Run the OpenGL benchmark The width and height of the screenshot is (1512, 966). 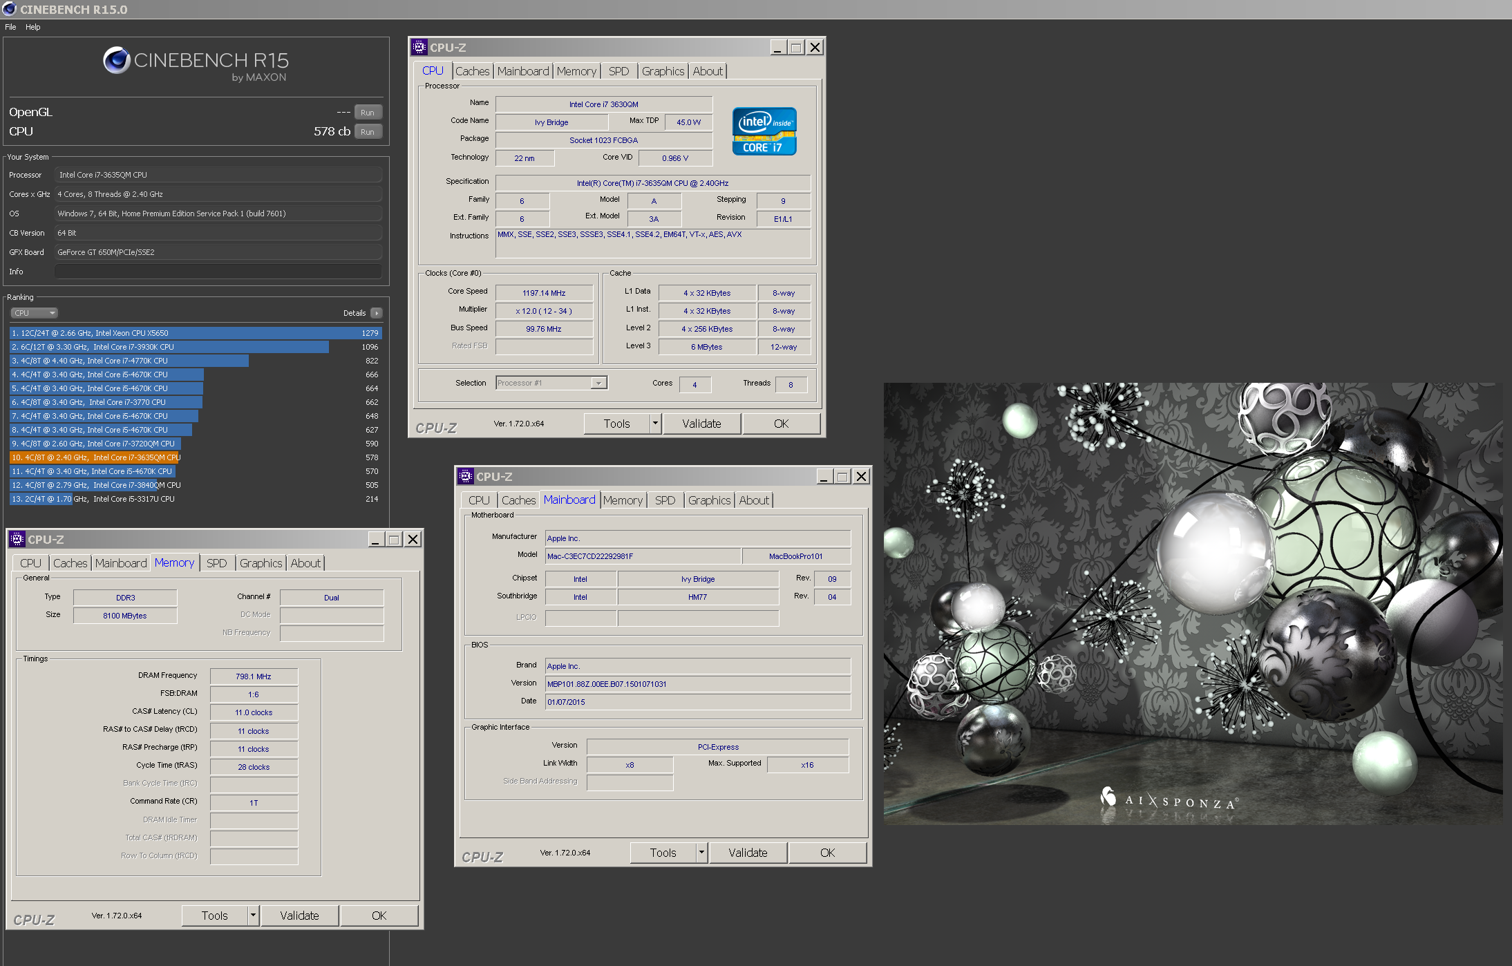[368, 112]
